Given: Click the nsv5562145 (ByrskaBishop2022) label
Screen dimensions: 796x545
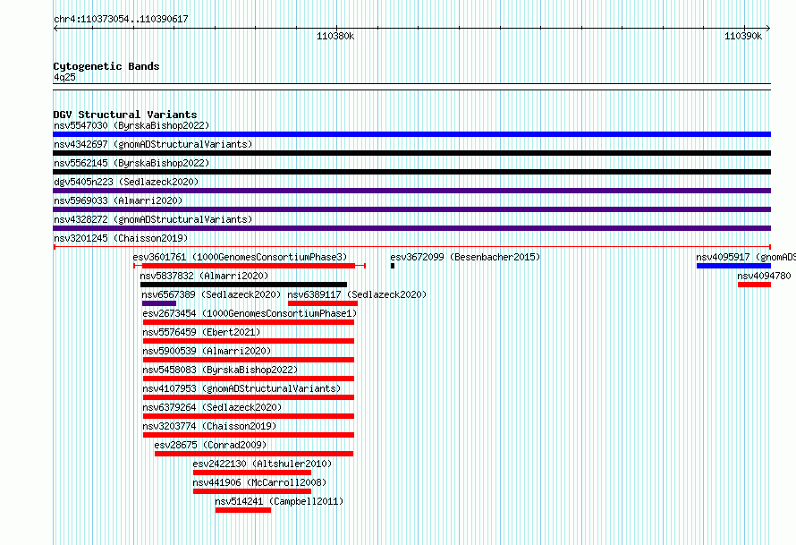Looking at the screenshot, I should 131,163.
